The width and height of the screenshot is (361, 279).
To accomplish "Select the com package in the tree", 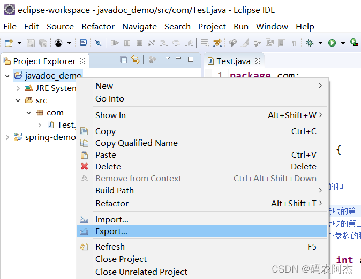I will tap(55, 113).
